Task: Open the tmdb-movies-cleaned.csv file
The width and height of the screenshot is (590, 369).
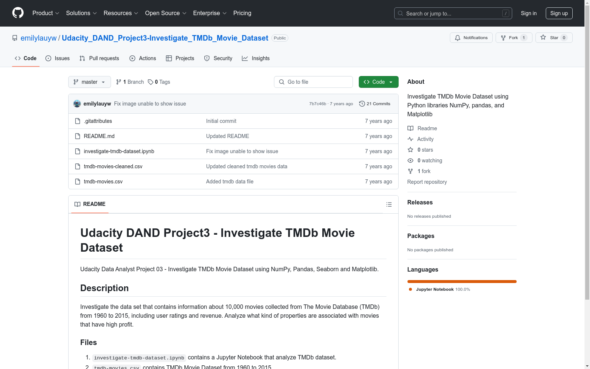Action: coord(113,166)
